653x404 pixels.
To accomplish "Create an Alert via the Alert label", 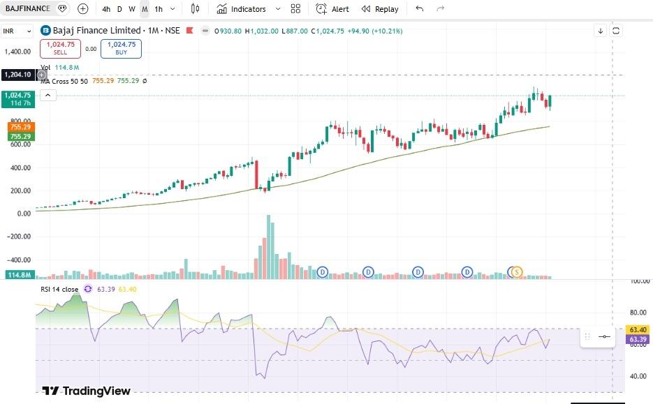I will pyautogui.click(x=340, y=9).
